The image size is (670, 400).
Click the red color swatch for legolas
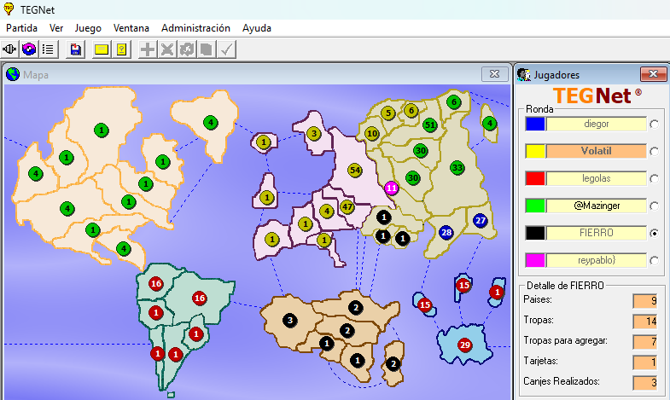pyautogui.click(x=534, y=178)
